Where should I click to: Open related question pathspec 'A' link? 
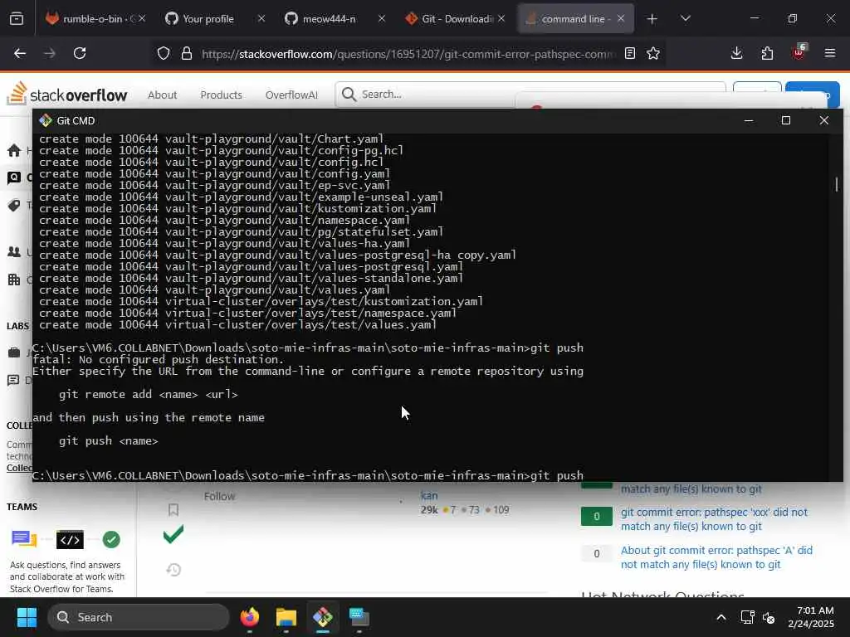point(716,557)
